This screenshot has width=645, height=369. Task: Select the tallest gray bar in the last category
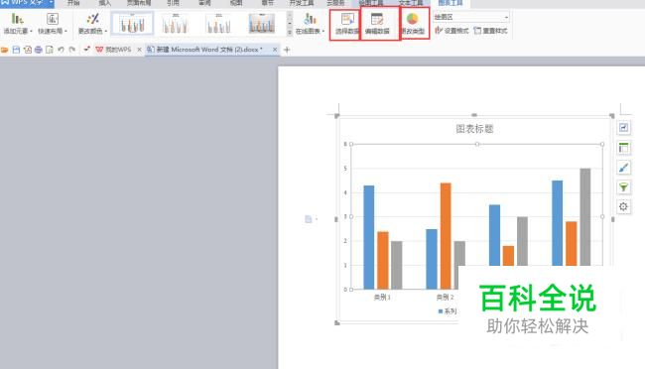(584, 217)
